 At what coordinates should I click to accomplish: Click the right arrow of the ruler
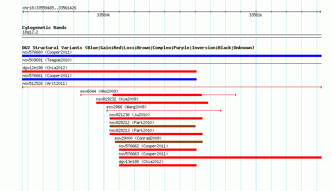coord(320,12)
